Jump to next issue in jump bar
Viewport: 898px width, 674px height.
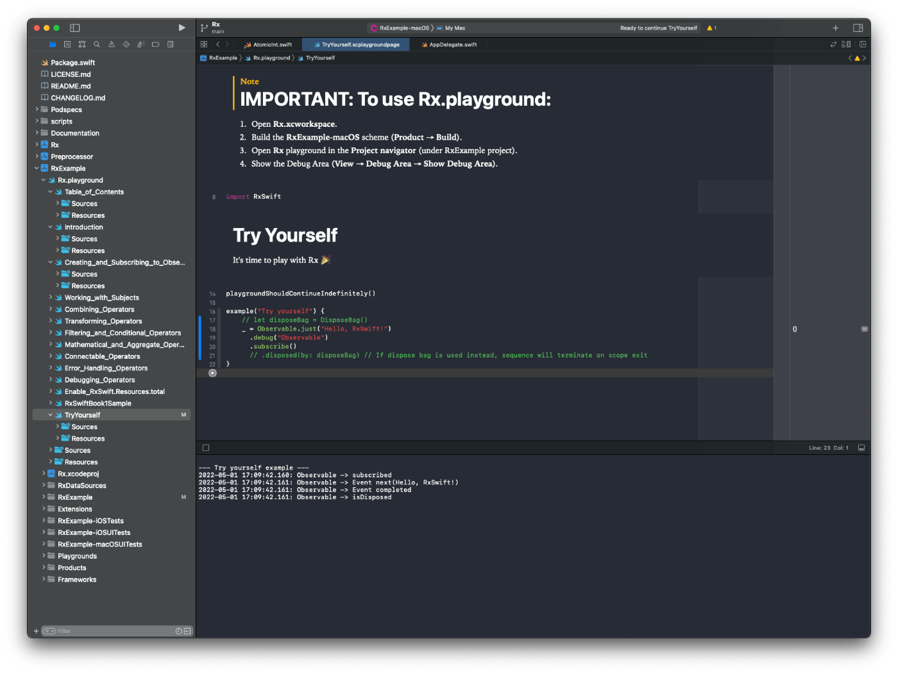(x=864, y=58)
